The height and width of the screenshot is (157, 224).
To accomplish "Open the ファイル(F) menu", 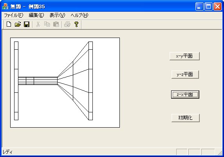I will [x=13, y=15].
